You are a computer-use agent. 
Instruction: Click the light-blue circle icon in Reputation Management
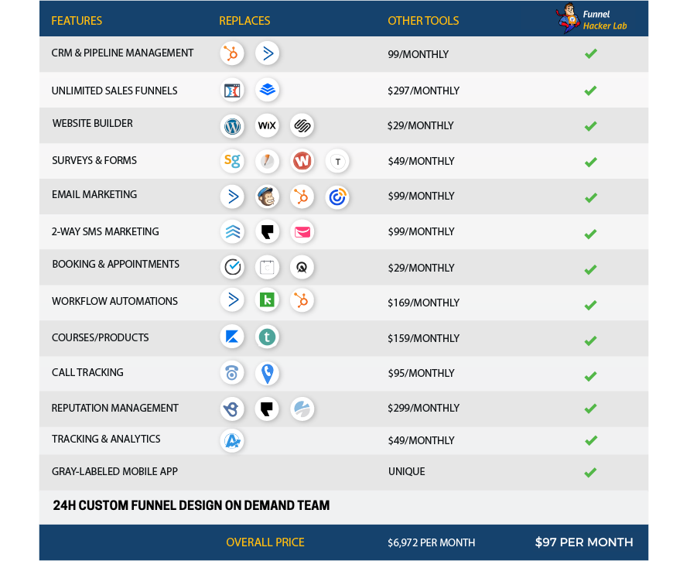(302, 409)
